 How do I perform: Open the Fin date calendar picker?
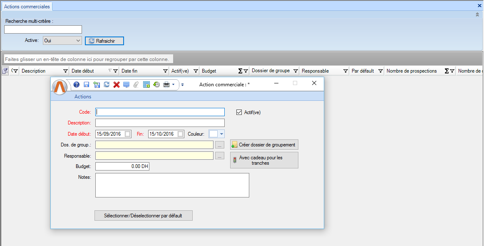coord(181,134)
